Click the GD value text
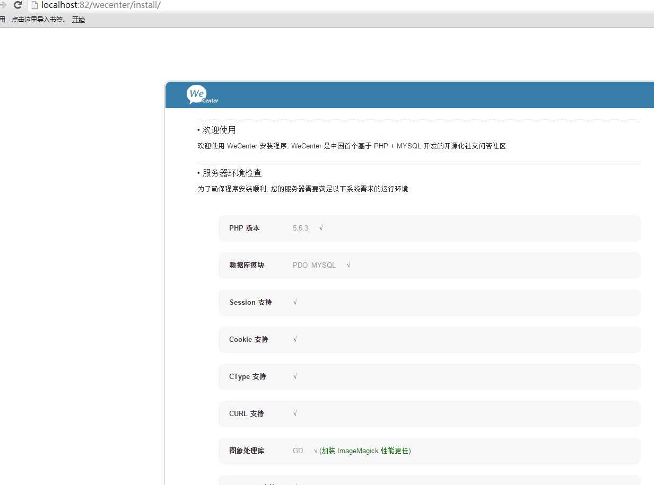The image size is (654, 485). pyautogui.click(x=298, y=451)
